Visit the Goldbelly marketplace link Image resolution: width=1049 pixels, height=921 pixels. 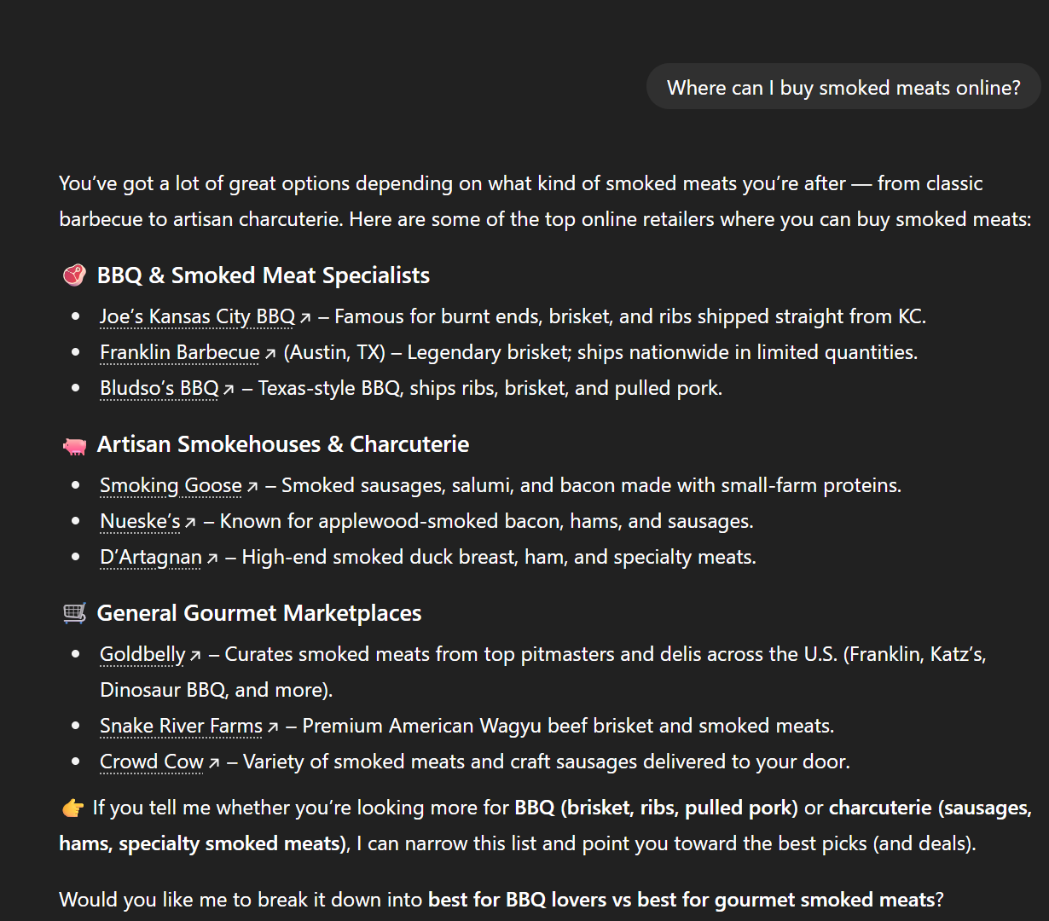click(142, 655)
